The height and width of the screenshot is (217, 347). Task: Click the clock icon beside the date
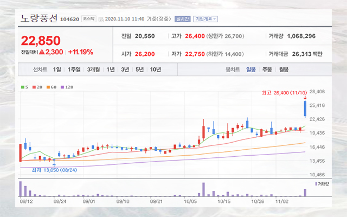(101, 20)
